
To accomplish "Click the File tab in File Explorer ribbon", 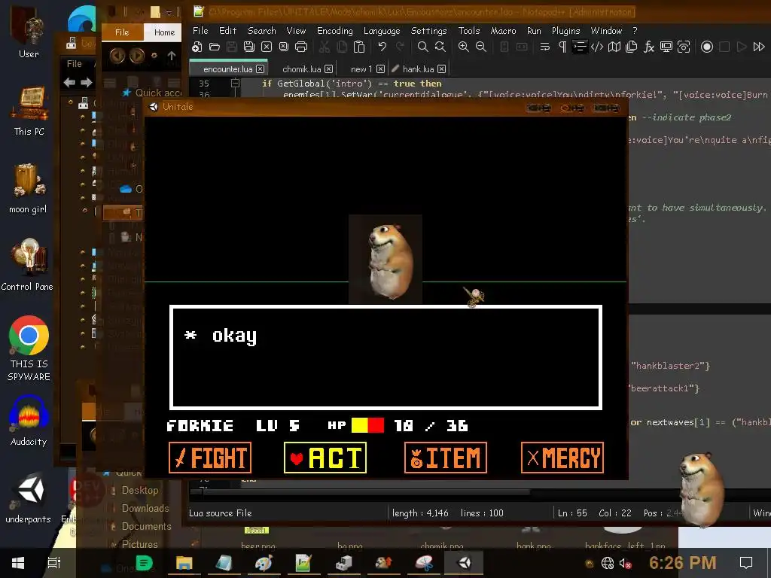I will tap(122, 32).
